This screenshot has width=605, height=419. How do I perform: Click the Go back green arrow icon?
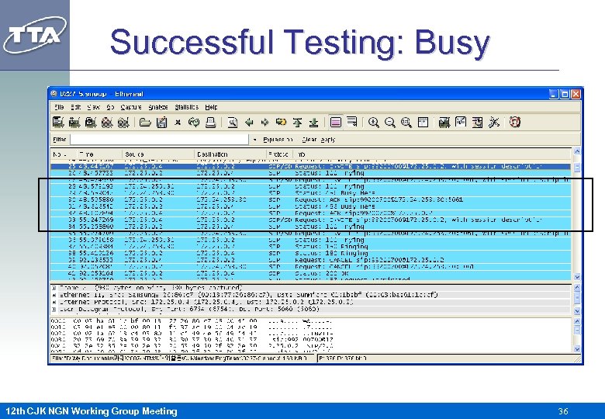click(249, 123)
